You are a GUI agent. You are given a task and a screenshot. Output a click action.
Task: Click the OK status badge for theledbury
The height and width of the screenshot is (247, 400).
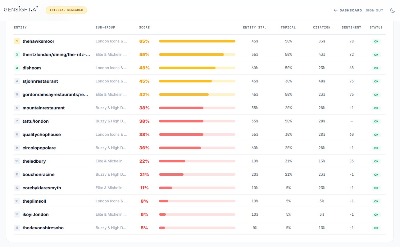tap(376, 161)
